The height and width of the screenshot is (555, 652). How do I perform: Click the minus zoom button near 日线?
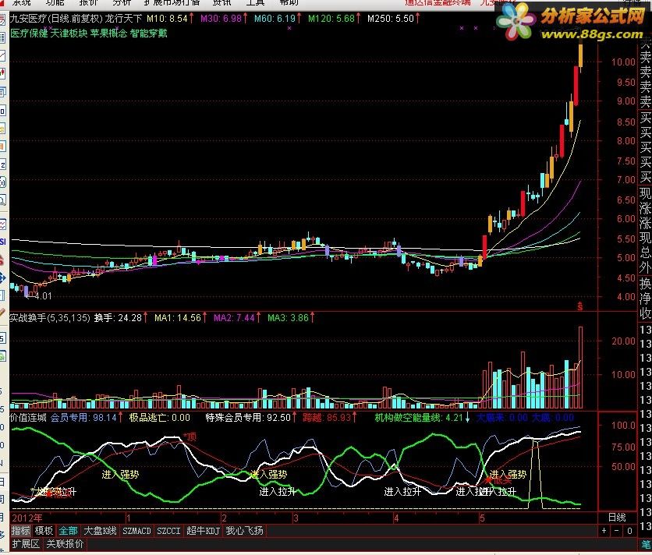point(617,531)
